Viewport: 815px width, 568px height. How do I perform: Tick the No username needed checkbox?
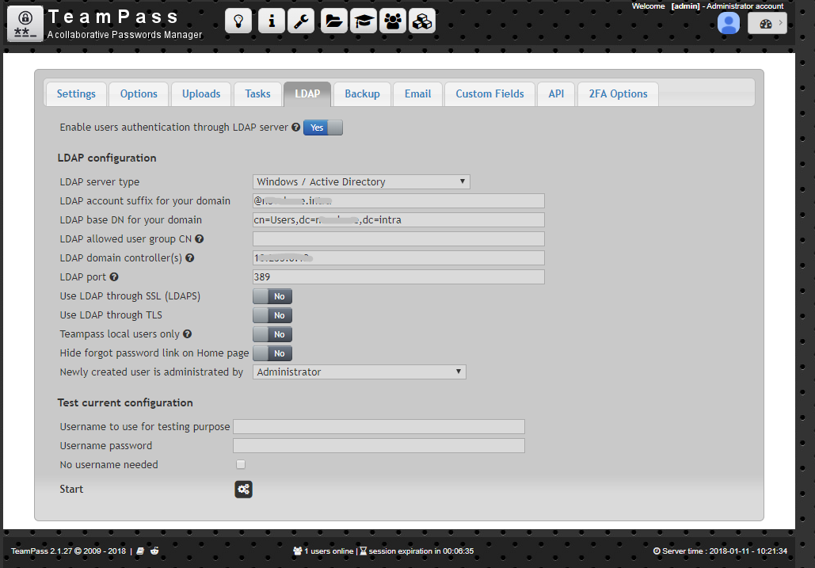tap(241, 464)
